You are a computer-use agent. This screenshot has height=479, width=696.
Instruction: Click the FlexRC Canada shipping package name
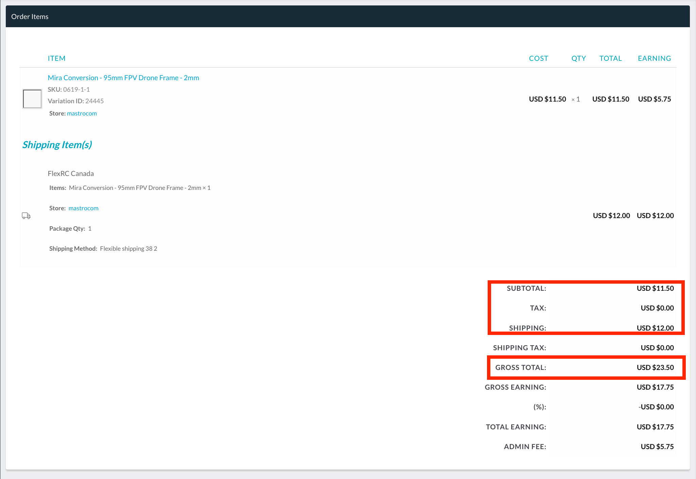(x=71, y=174)
